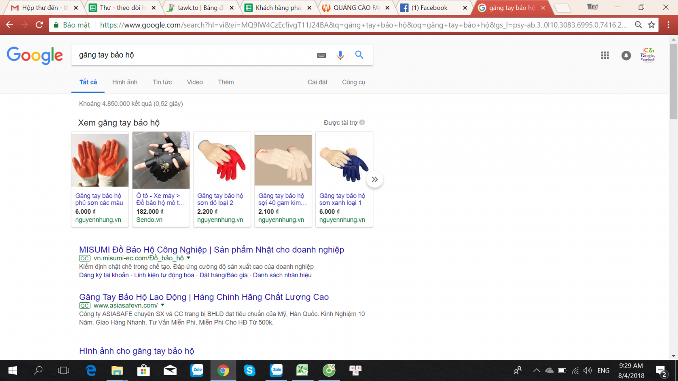The height and width of the screenshot is (381, 678).
Task: Open Task View in the taskbar
Action: tap(64, 370)
